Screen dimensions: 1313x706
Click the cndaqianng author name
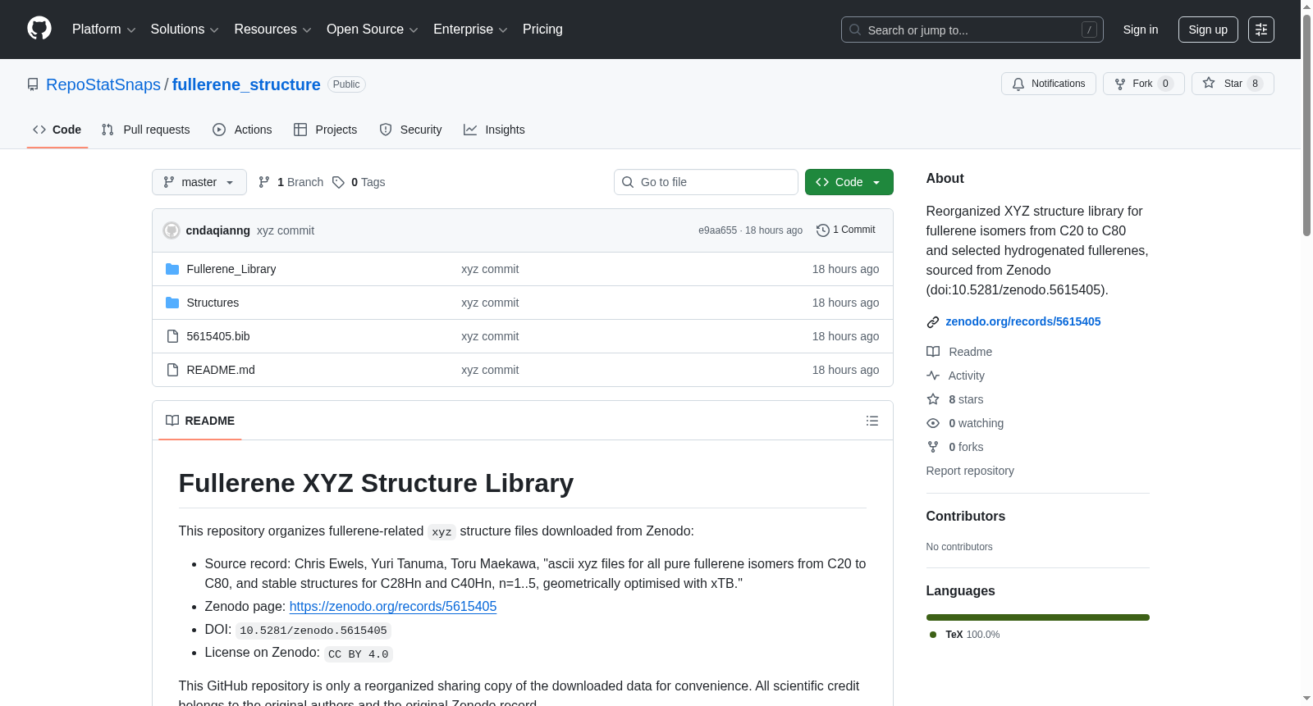[218, 230]
